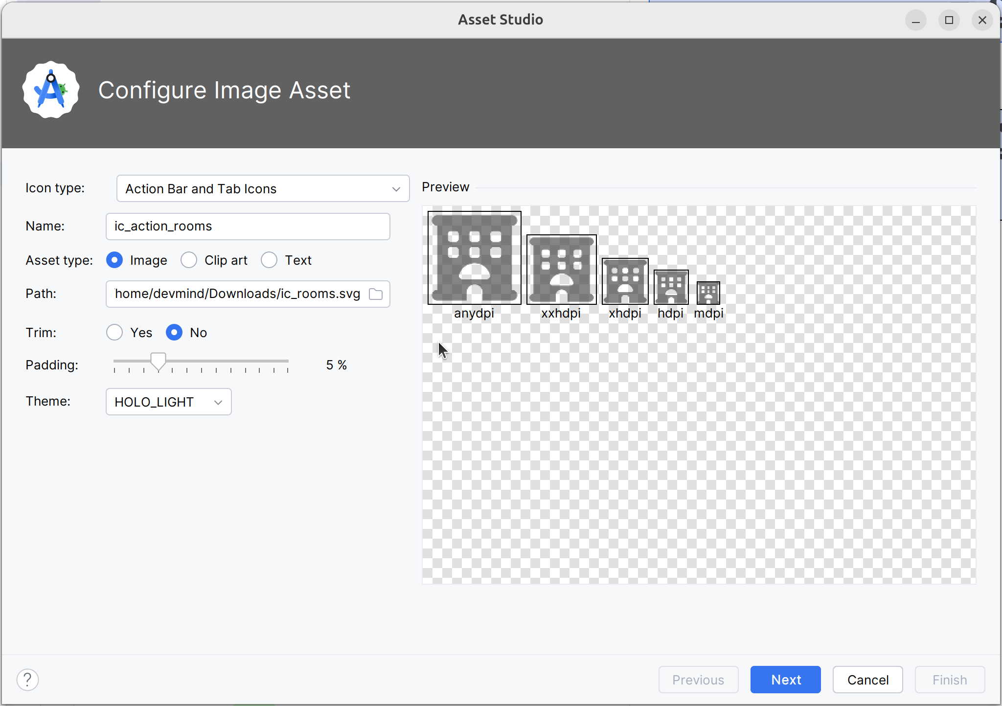The image size is (1002, 706).
Task: Click the Finish button
Action: click(950, 680)
